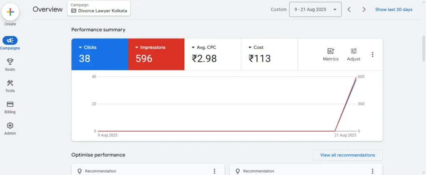Open performance summary three-dot menu
This screenshot has height=175, width=426.
[372, 54]
